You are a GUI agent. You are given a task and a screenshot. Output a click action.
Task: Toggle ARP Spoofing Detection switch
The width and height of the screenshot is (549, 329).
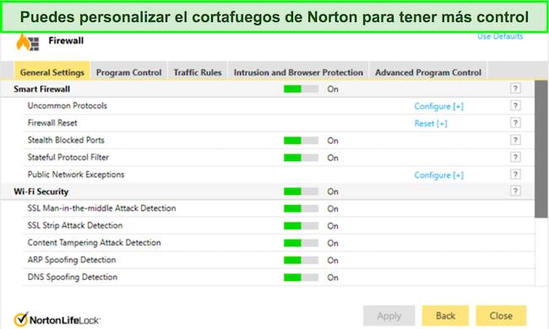pyautogui.click(x=301, y=260)
